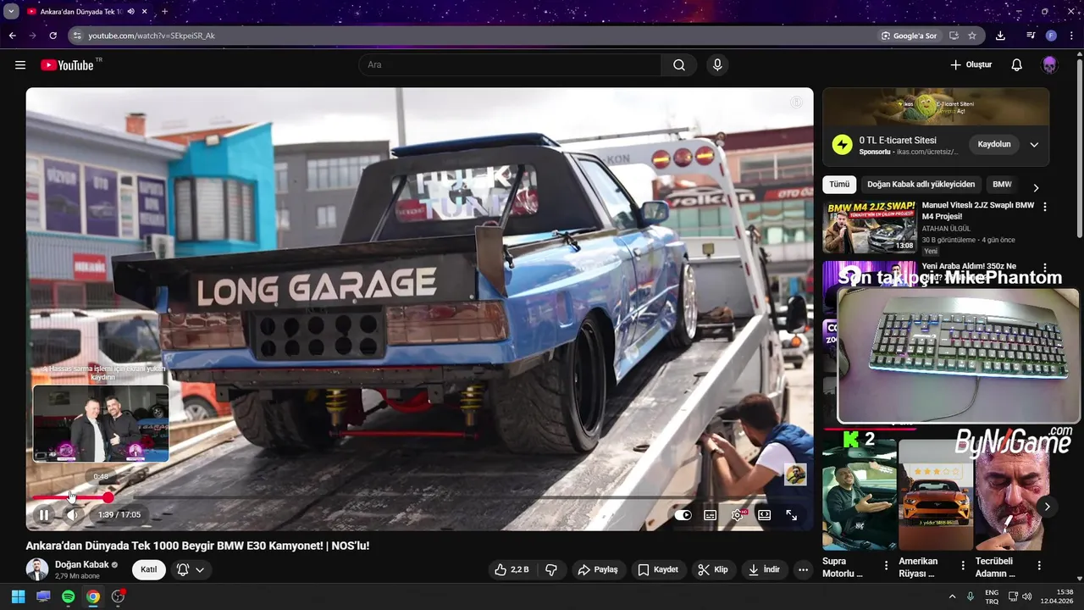Open Spotify from the taskbar
1084x610 pixels.
(68, 596)
